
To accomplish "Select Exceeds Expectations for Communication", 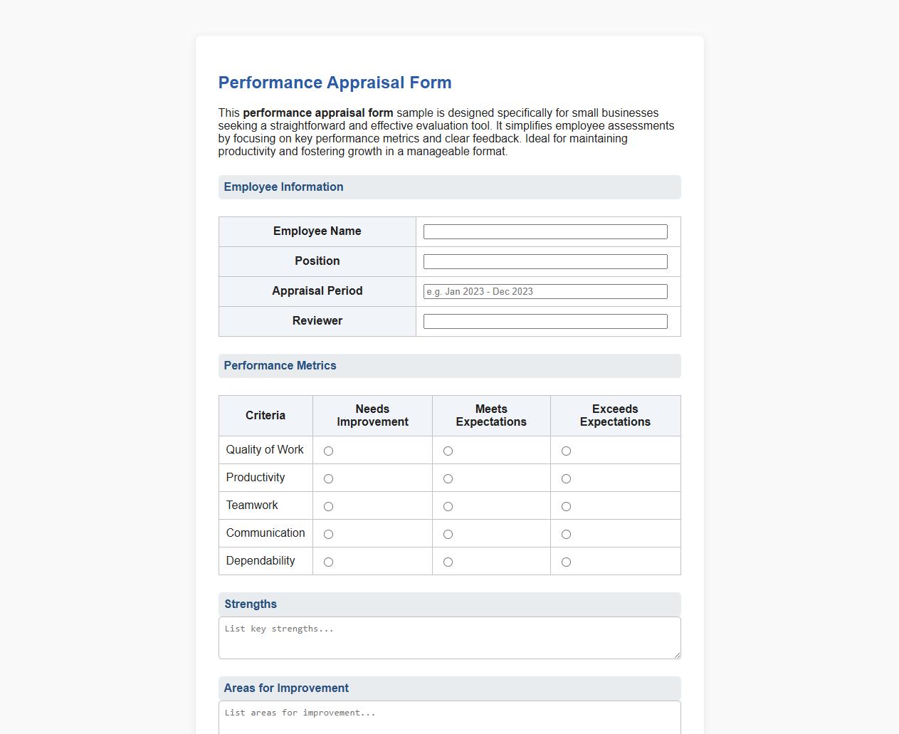I will (566, 534).
